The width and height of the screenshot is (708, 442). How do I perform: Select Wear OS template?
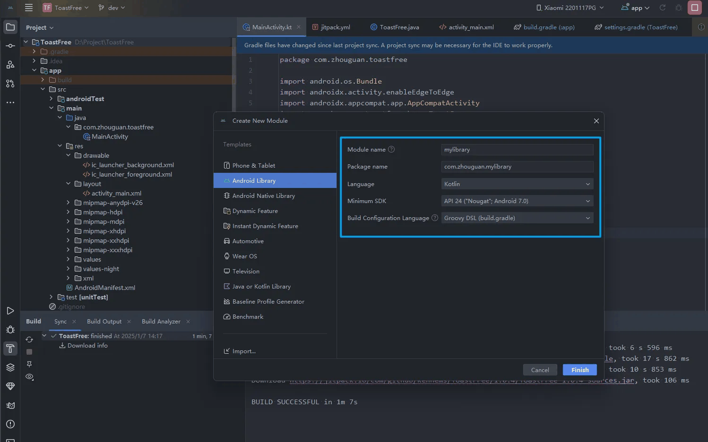point(275,256)
